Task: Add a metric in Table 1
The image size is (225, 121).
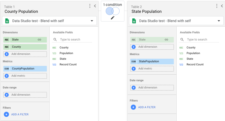Action: point(25,76)
